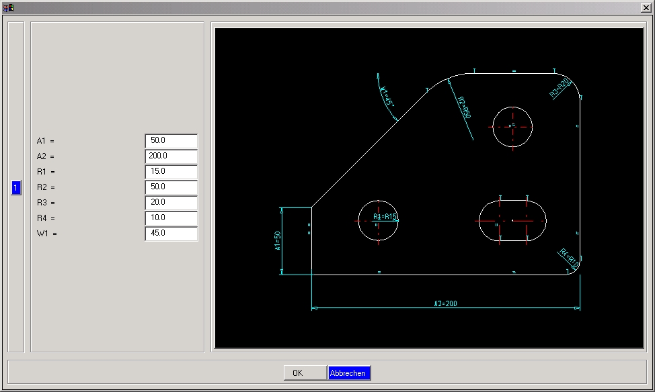Click the R3=R20 corner radius label

click(560, 88)
